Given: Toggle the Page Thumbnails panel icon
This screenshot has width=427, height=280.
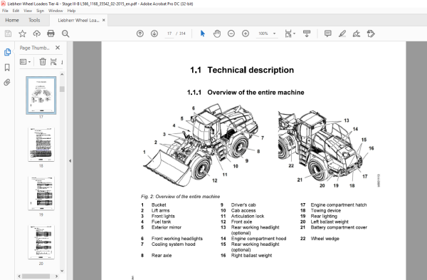Looking at the screenshot, I should [x=7, y=52].
